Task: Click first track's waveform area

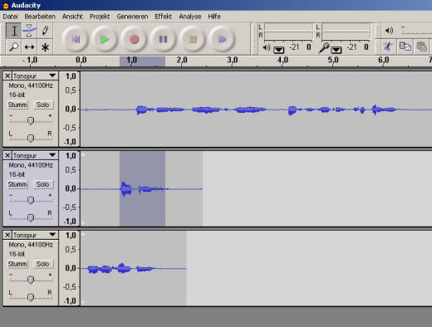Action: tap(256, 110)
